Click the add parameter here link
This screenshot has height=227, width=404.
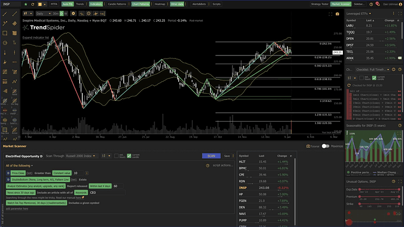coord(17,209)
